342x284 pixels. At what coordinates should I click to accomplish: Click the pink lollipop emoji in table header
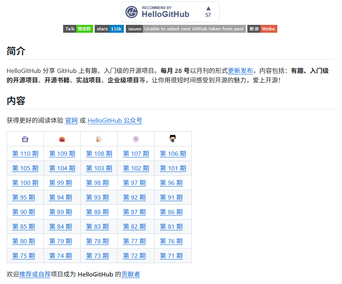(136, 139)
